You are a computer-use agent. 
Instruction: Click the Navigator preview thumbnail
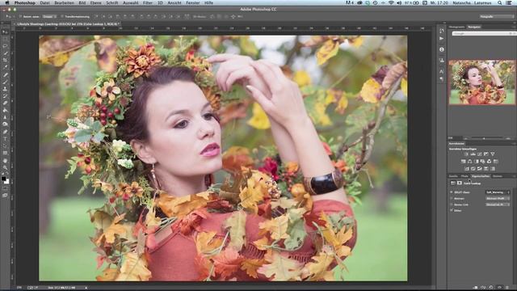(482, 82)
